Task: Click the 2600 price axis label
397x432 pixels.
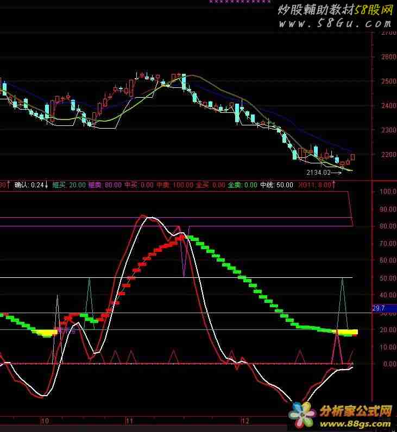Action: pos(389,57)
